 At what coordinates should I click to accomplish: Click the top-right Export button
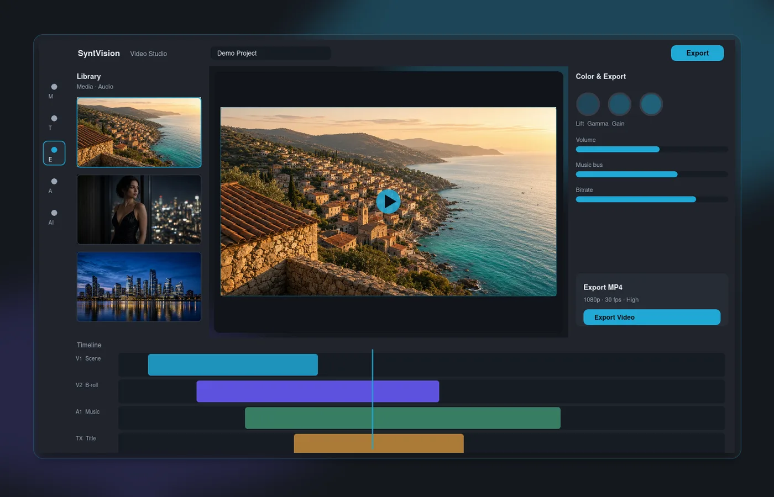click(x=697, y=53)
